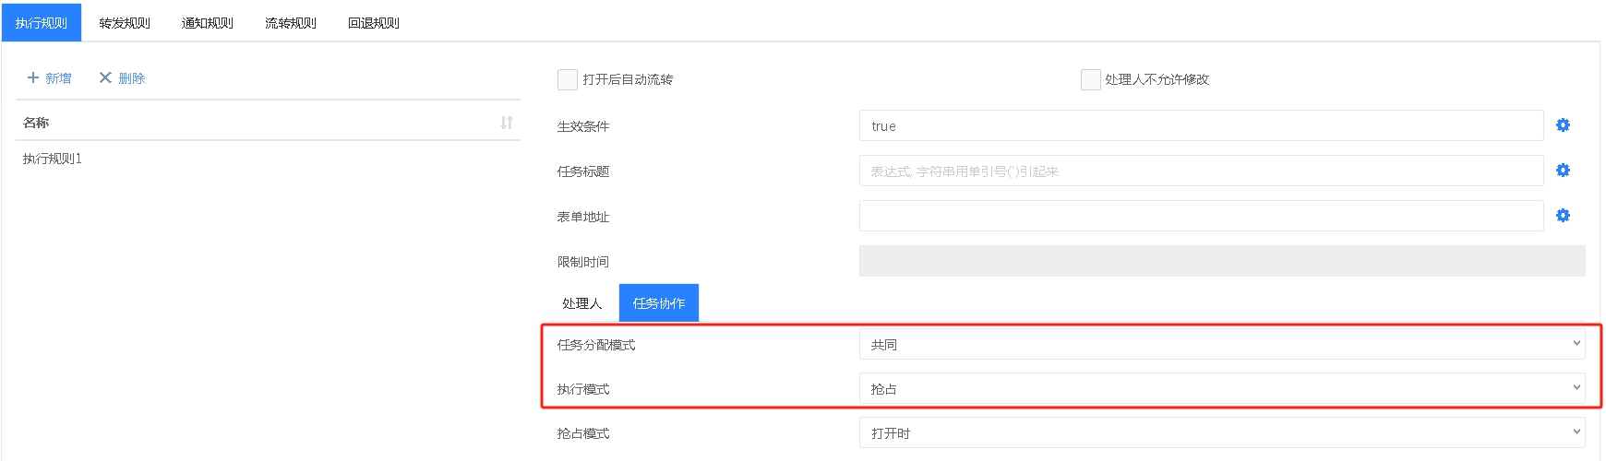Click the 生效条件 input containing true
Image resolution: width=1606 pixels, height=461 pixels.
pos(1200,126)
